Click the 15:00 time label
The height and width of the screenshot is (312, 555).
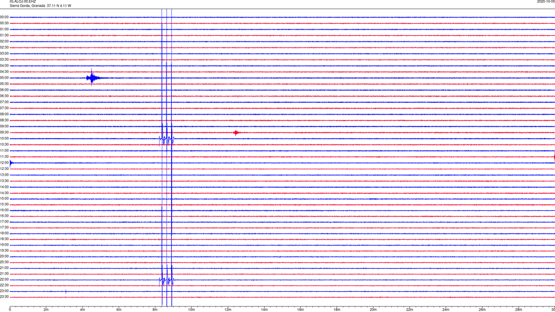4,199
